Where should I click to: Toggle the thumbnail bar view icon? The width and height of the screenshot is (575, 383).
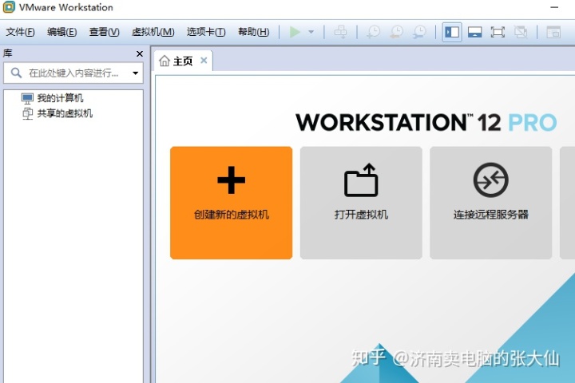point(474,32)
